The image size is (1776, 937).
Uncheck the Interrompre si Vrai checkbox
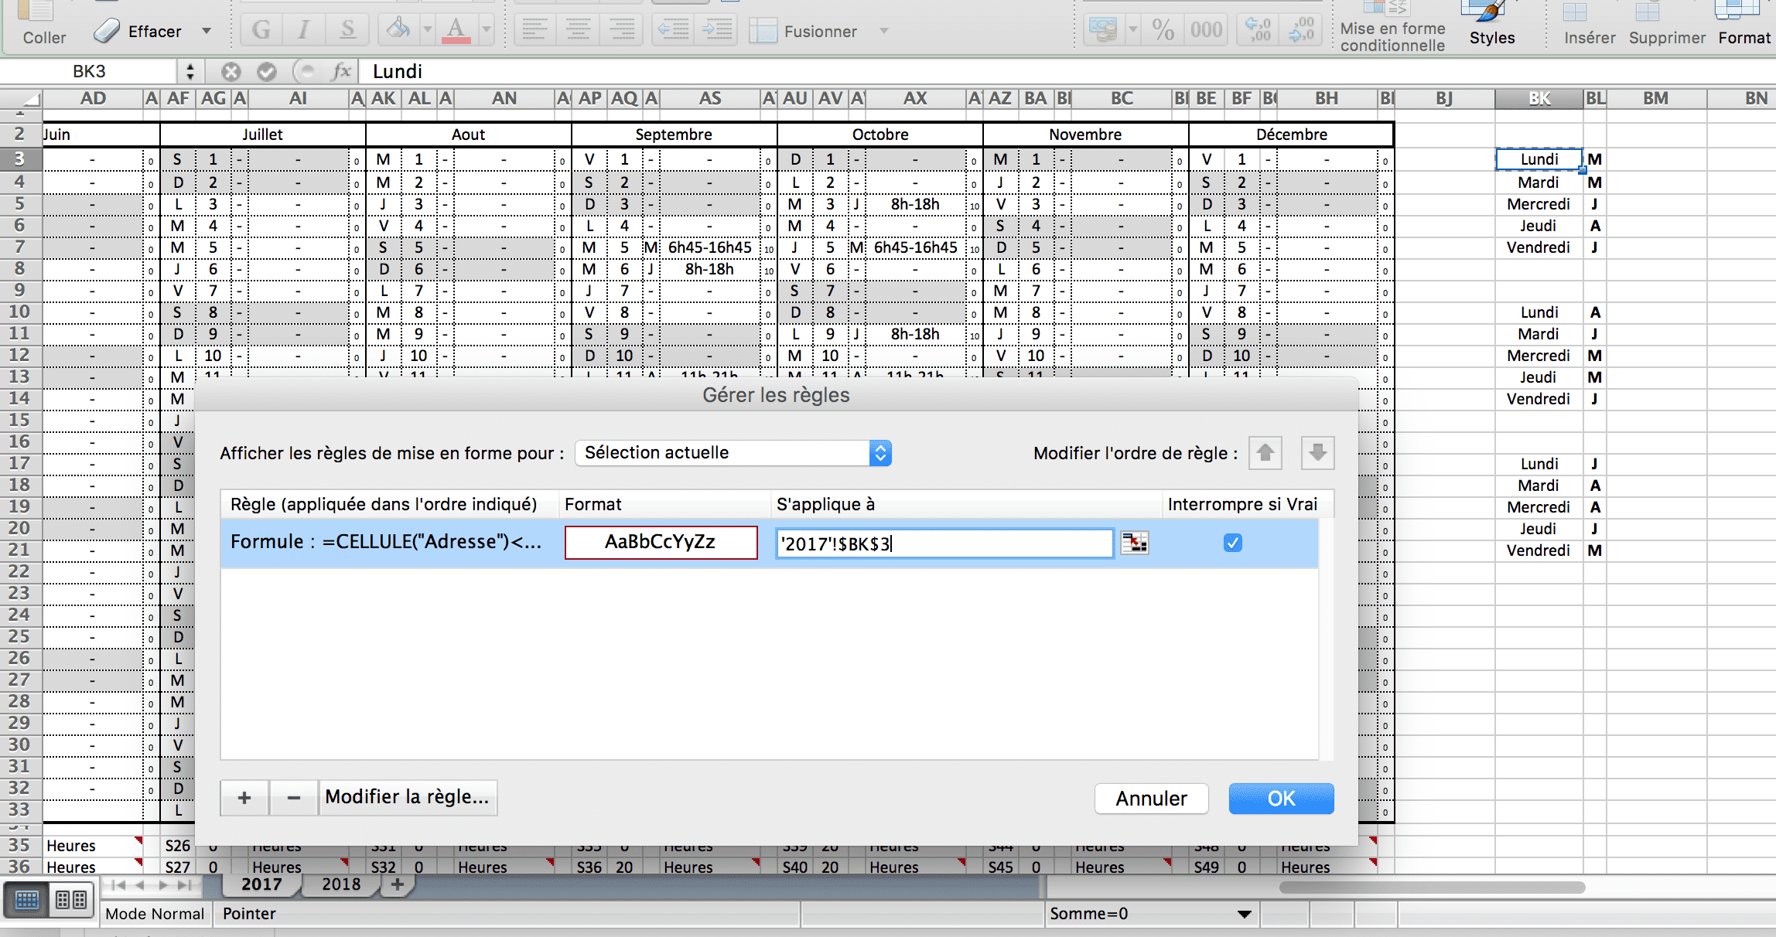pyautogui.click(x=1233, y=543)
